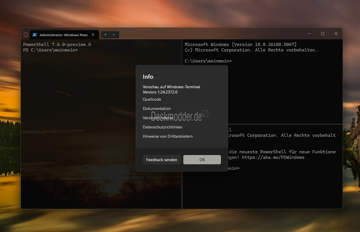Click the Microsoft Windows version line

[241, 45]
